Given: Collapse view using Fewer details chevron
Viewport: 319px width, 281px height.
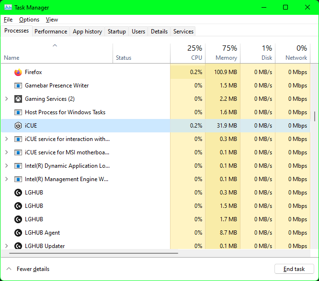Looking at the screenshot, I should (x=9, y=269).
